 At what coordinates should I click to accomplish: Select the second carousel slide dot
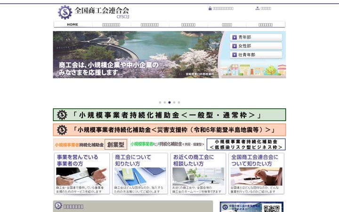click(x=165, y=103)
